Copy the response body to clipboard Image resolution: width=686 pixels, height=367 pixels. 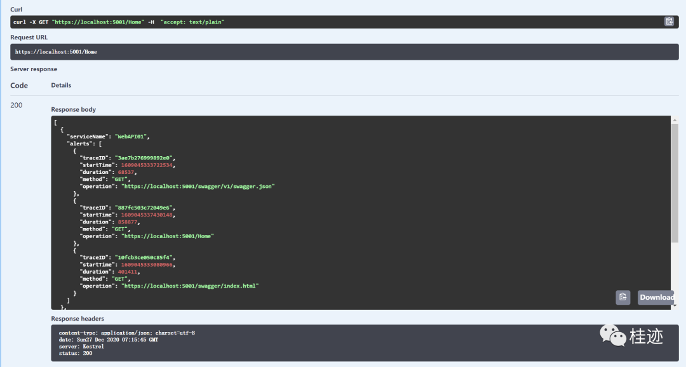pos(623,297)
